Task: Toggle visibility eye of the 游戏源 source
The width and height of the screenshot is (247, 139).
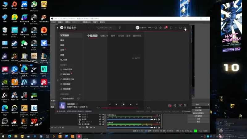Action: 100,119
